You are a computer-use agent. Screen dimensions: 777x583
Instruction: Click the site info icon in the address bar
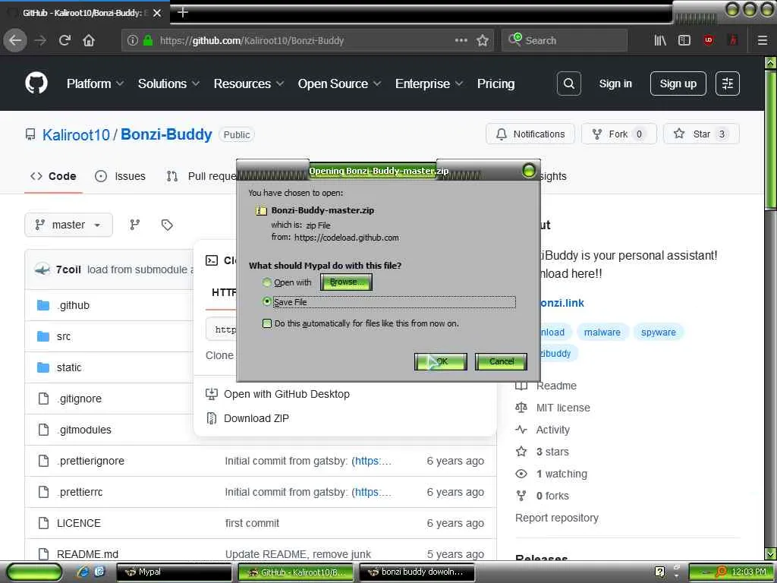click(132, 41)
